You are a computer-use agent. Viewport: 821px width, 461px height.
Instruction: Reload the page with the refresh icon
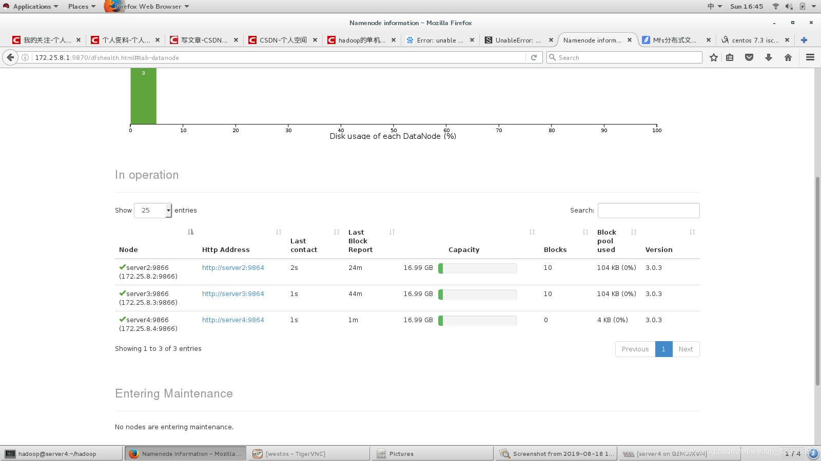[534, 57]
